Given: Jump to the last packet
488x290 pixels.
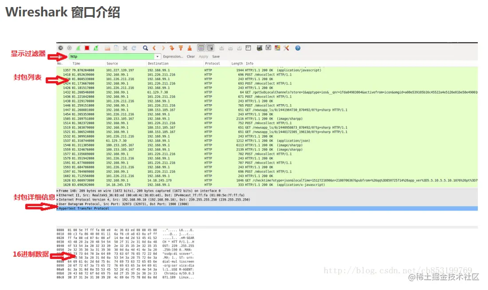Looking at the screenshot, I should (x=190, y=47).
